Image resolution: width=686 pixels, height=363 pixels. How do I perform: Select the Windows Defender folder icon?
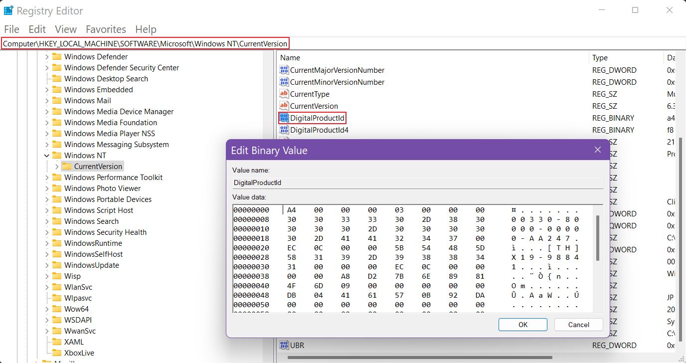pos(56,56)
